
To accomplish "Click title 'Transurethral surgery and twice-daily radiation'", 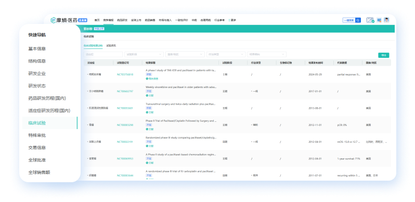I will point(181,104).
